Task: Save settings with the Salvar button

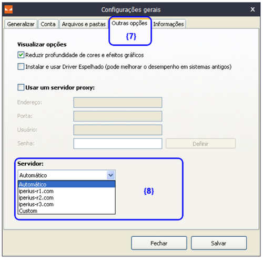Action: tap(219, 243)
